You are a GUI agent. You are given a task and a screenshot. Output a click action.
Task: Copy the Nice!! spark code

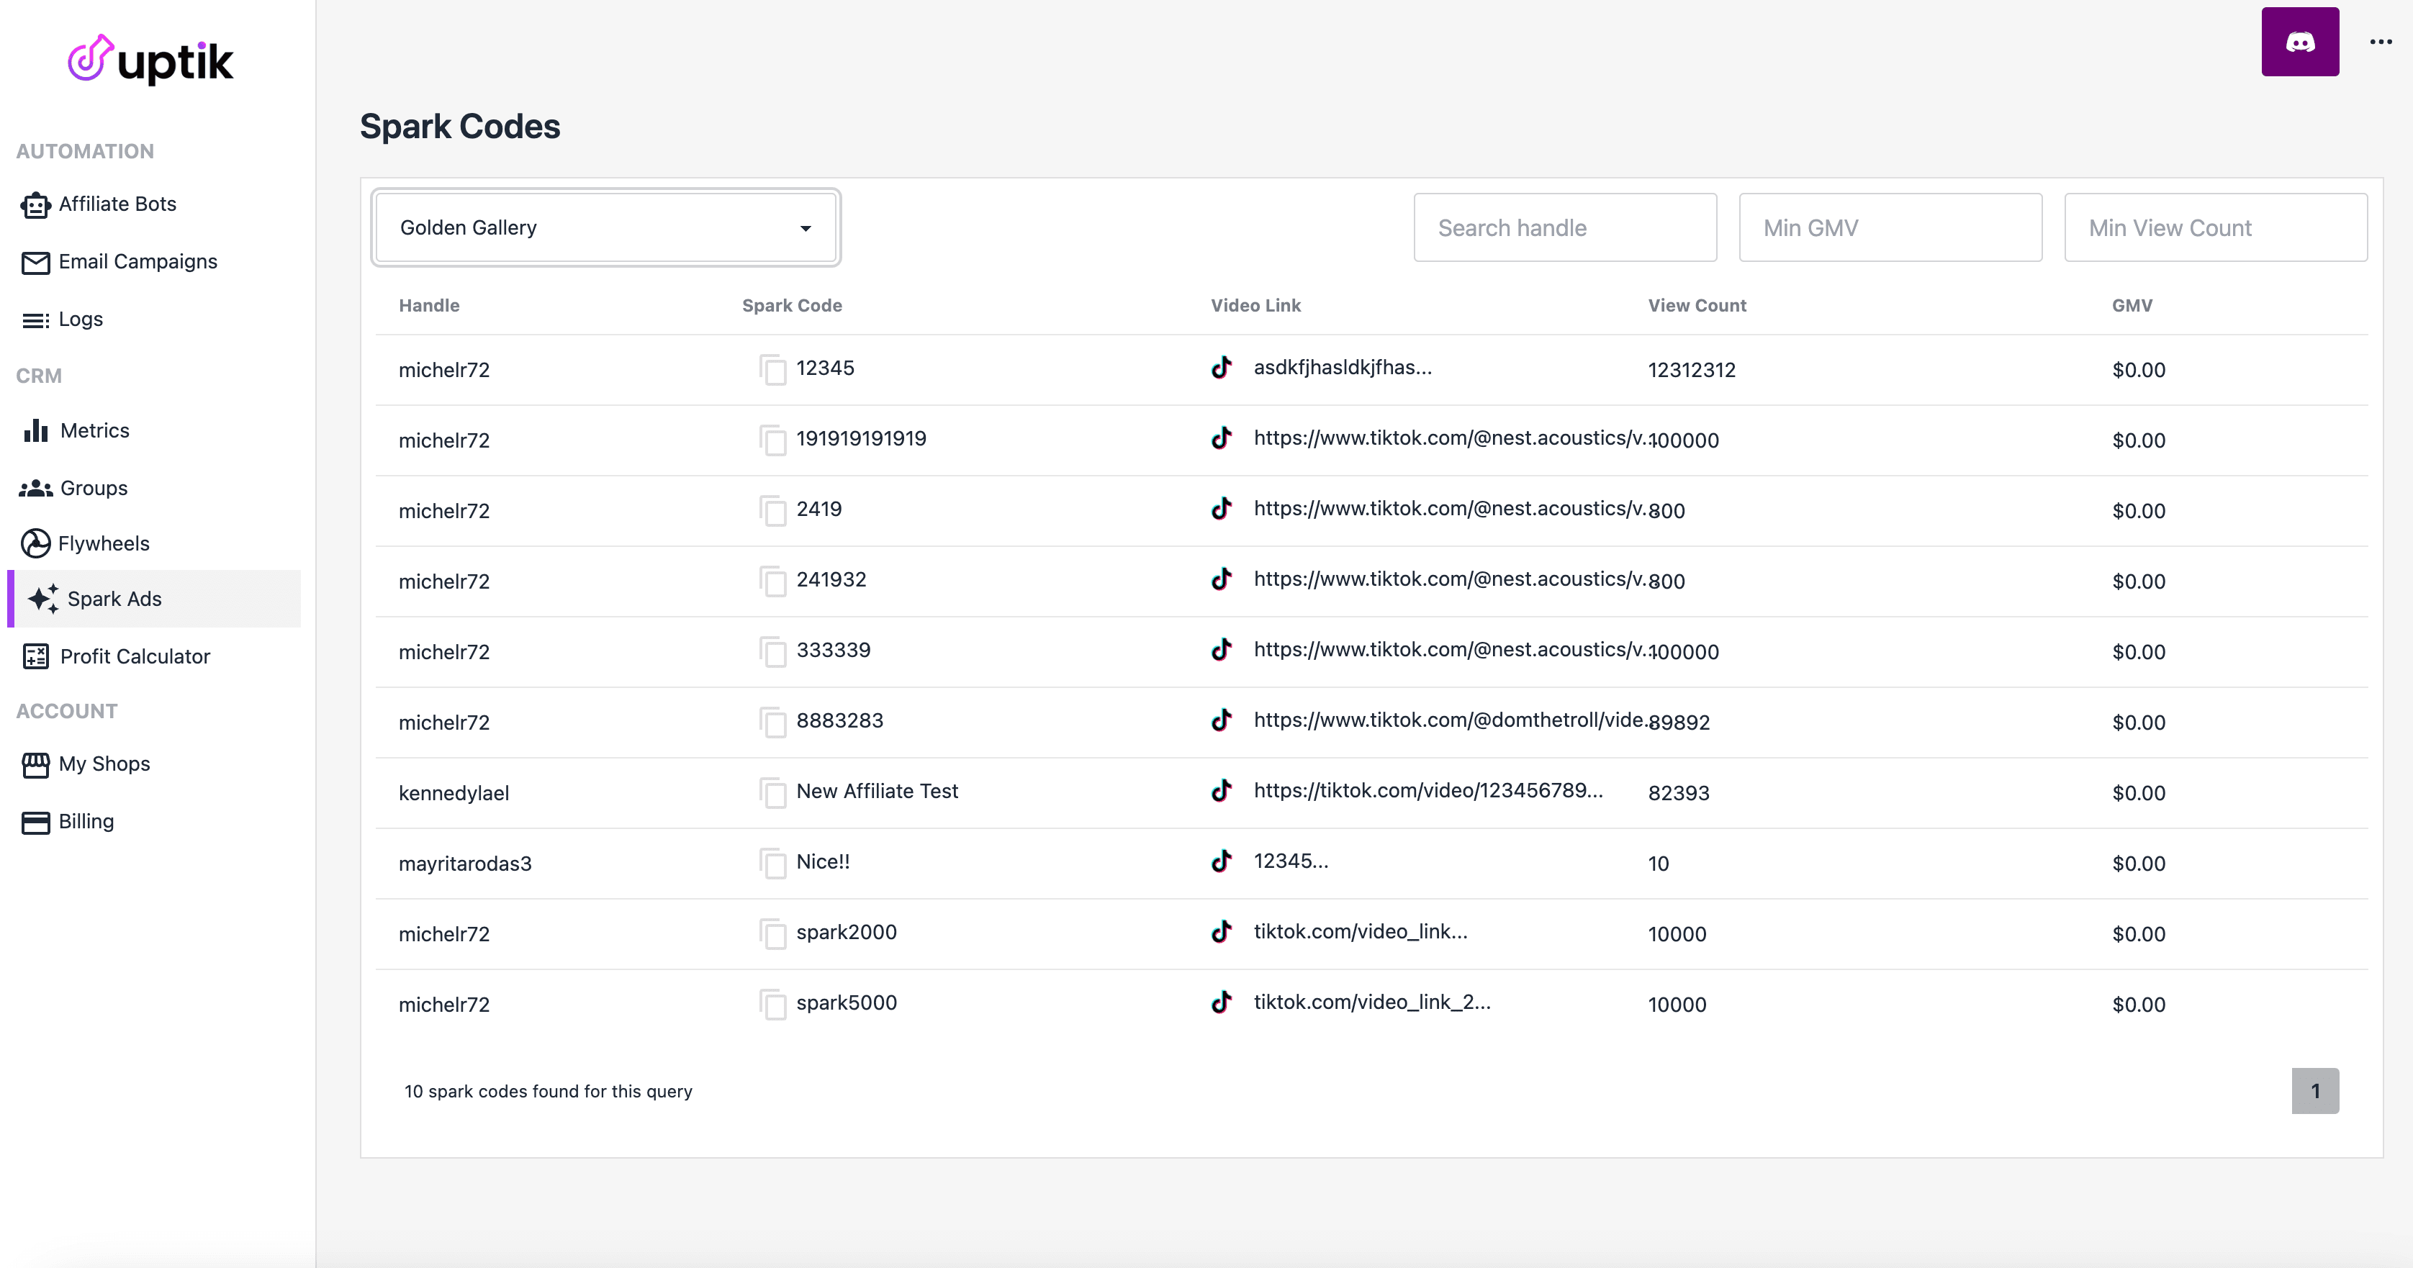[x=773, y=863]
